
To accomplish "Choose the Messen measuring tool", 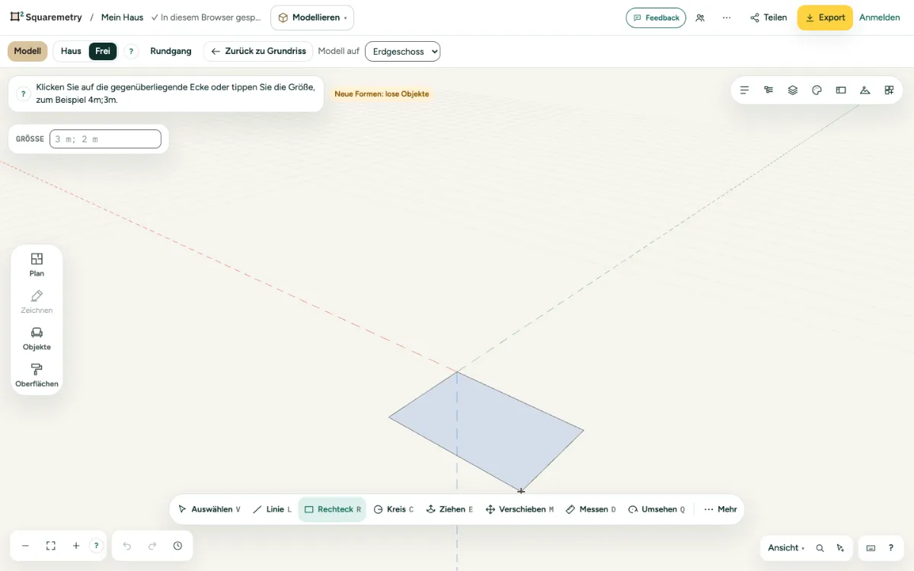I will tap(591, 509).
